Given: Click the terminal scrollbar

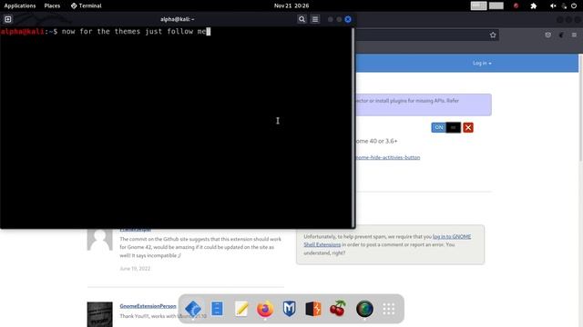Looking at the screenshot, I should coord(353,127).
